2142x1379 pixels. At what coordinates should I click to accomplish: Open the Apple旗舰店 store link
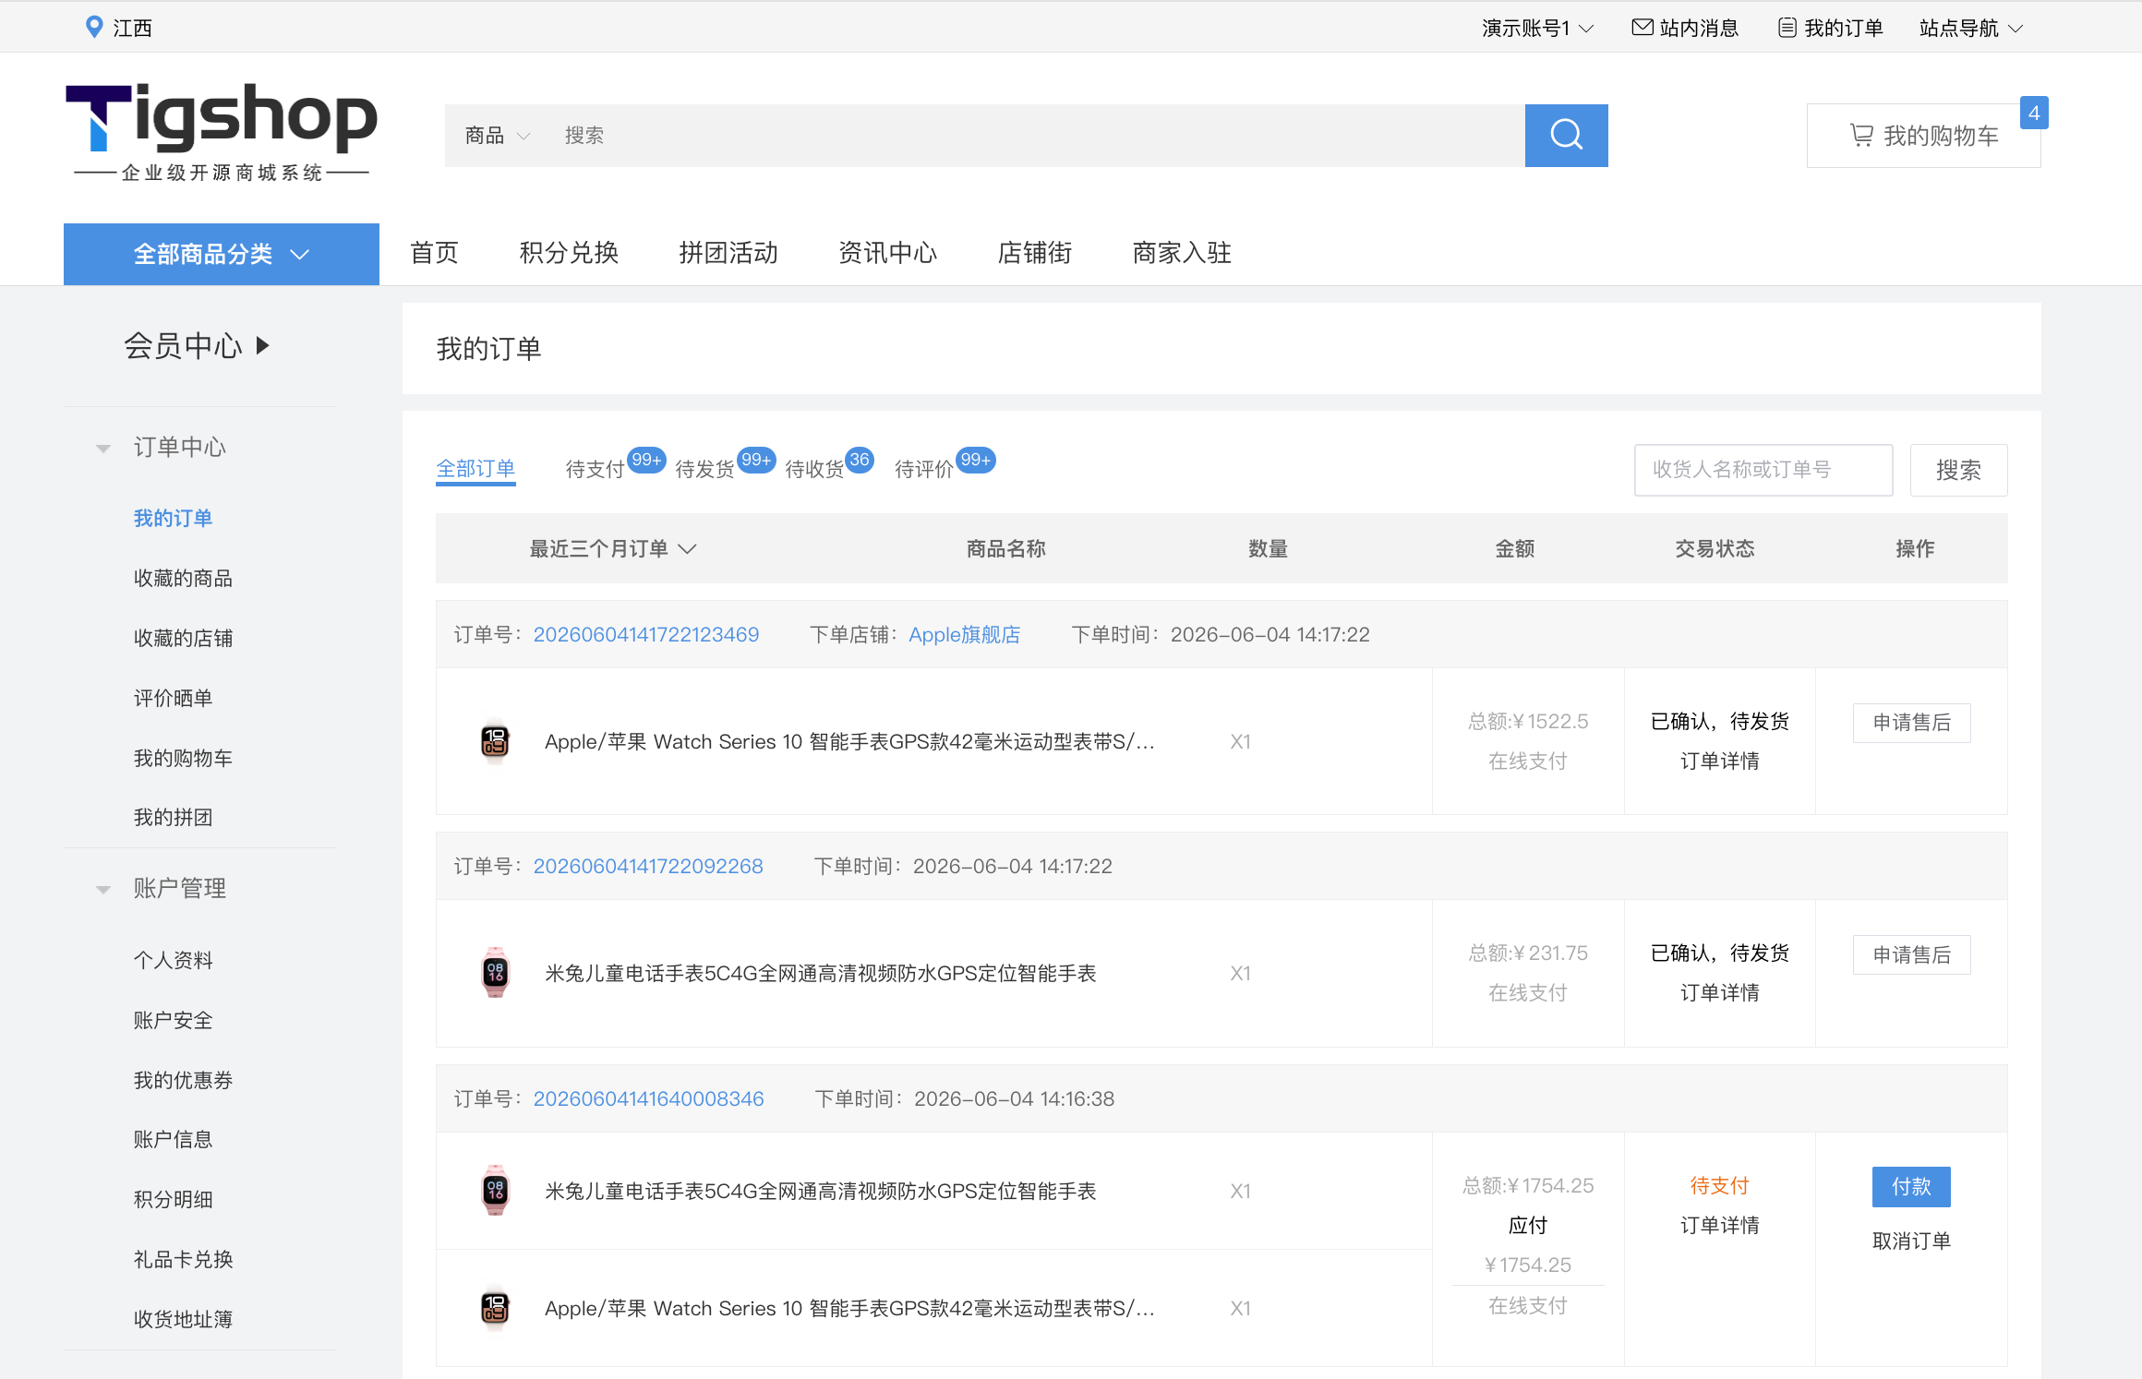965,635
